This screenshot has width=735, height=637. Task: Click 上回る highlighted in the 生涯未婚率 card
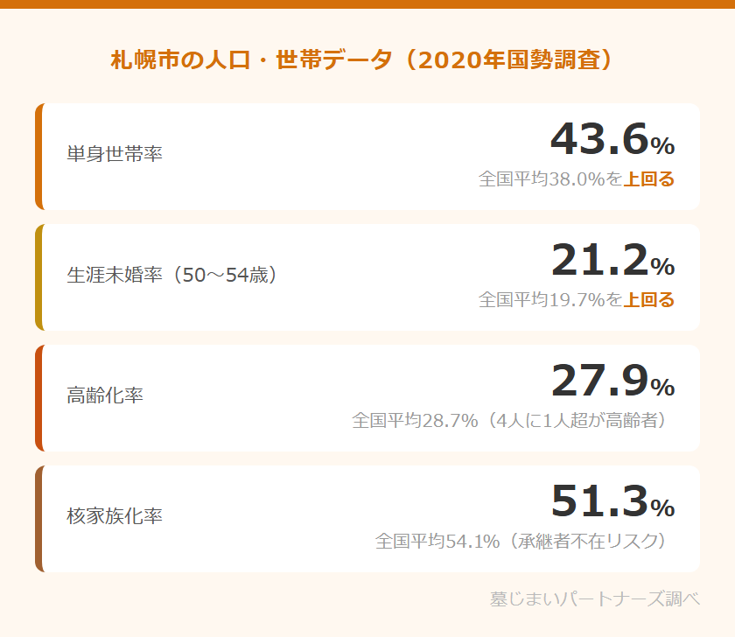click(x=648, y=300)
